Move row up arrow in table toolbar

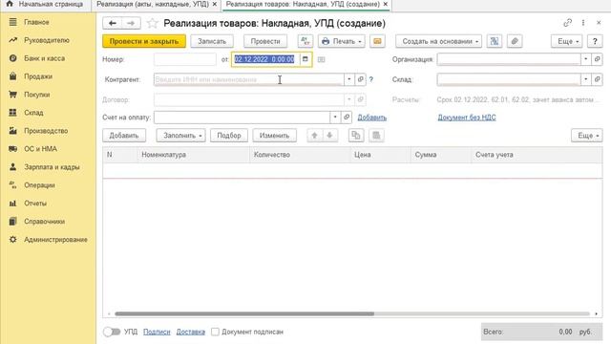(314, 136)
